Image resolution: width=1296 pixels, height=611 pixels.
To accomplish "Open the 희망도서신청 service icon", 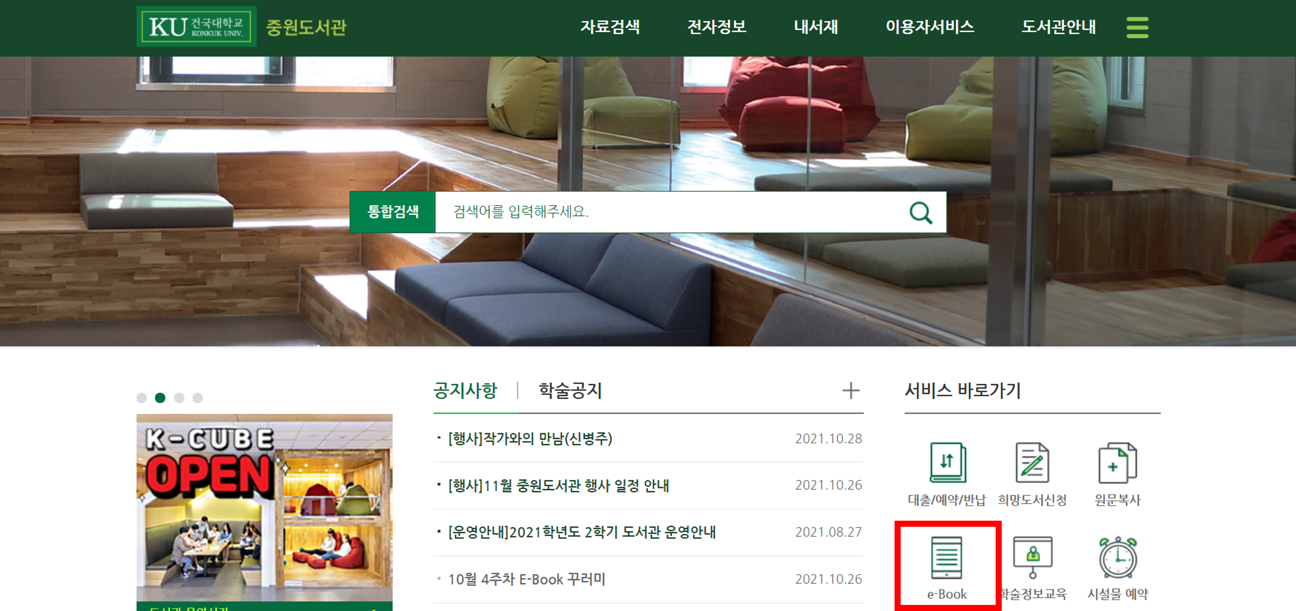I will (x=1032, y=463).
